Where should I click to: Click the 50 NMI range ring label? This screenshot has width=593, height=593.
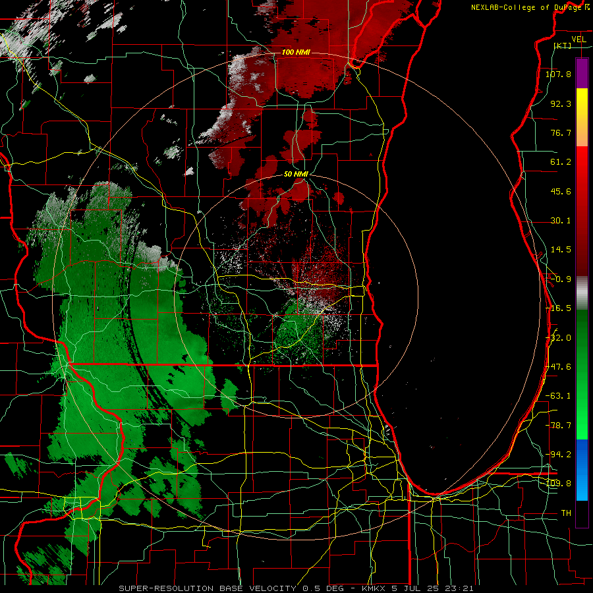(296, 174)
